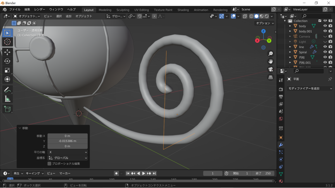This screenshot has width=335, height=188.
Task: Click the outliner search field
Action: click(316, 16)
